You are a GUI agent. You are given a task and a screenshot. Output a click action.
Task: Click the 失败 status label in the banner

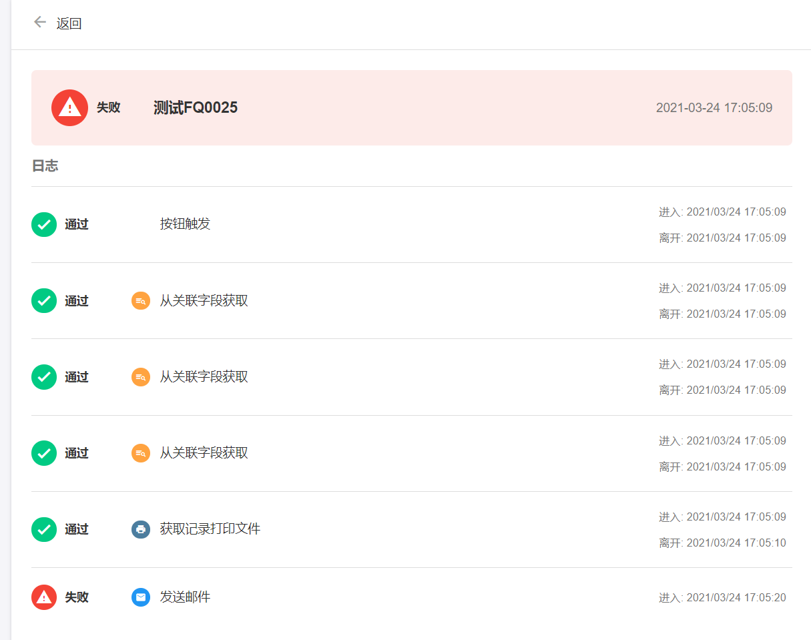tap(108, 107)
